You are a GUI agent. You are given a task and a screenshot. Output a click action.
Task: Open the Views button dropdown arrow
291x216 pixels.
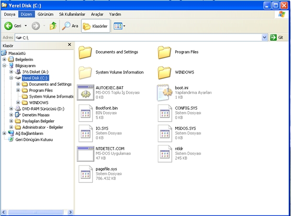coord(124,26)
